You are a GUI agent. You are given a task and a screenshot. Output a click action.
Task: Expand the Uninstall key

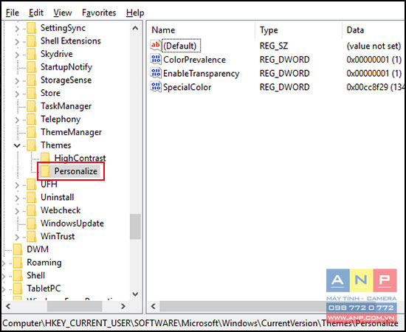(17, 198)
